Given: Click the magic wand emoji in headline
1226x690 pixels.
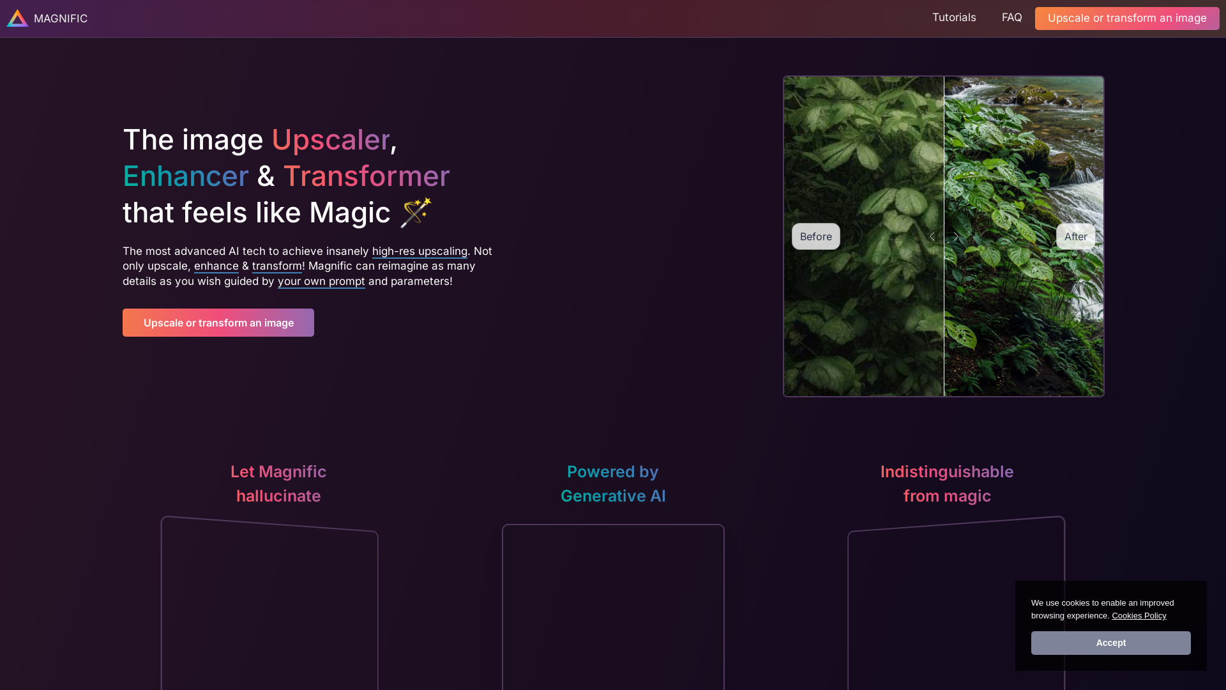Looking at the screenshot, I should click(x=416, y=213).
